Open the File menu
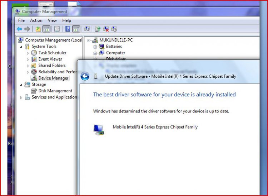268x196 pixels. [x=21, y=20]
